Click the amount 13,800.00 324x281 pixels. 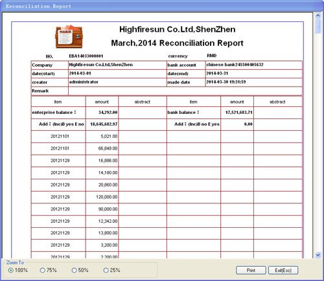[108, 233]
